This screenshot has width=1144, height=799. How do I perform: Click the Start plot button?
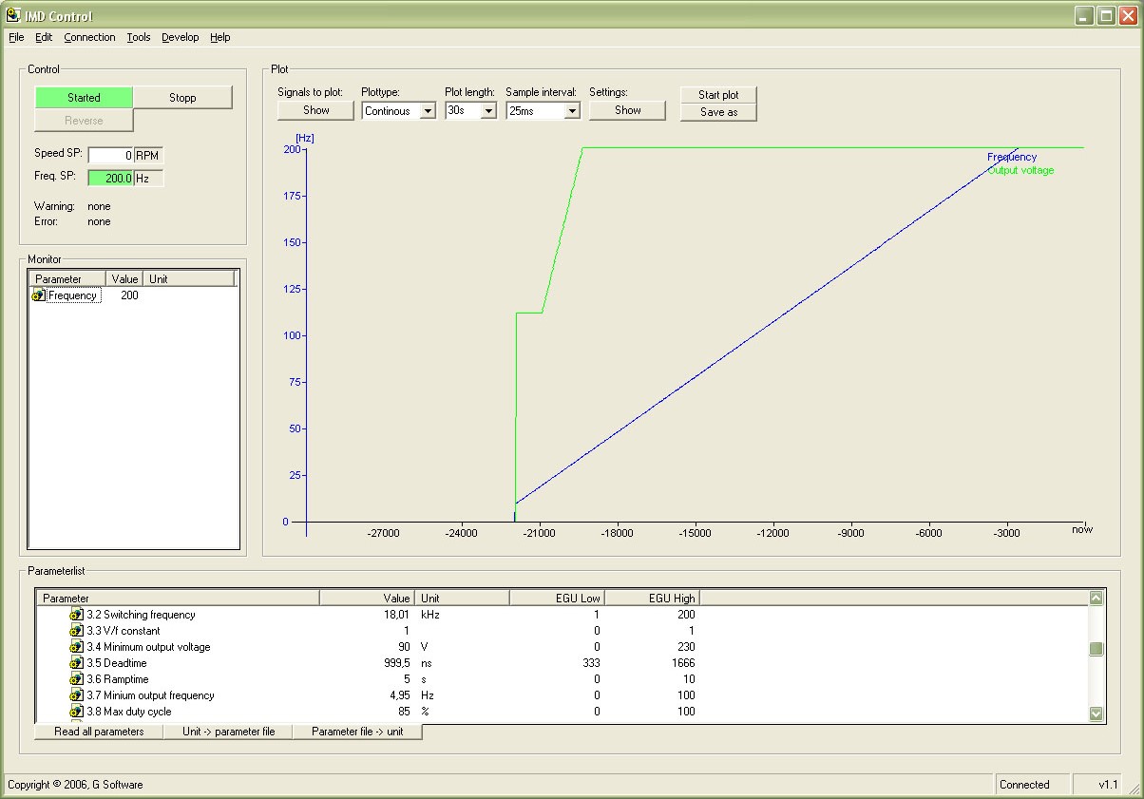pos(718,95)
